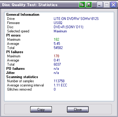Click PI errors total value 54582
The width and height of the screenshot is (118, 117).
58,48
